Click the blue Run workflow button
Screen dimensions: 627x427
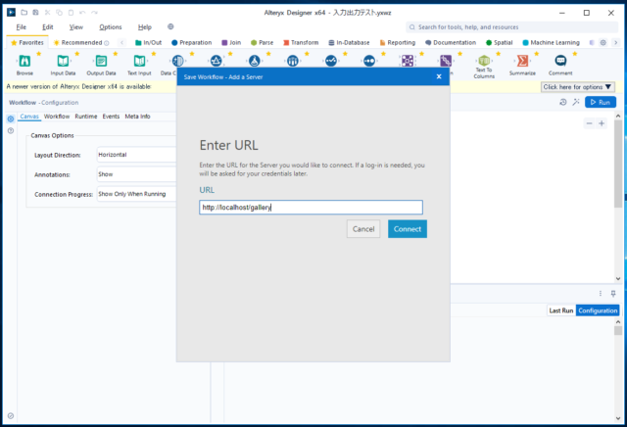point(601,103)
